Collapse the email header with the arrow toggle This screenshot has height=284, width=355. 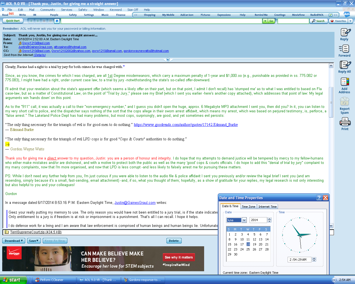[168, 60]
